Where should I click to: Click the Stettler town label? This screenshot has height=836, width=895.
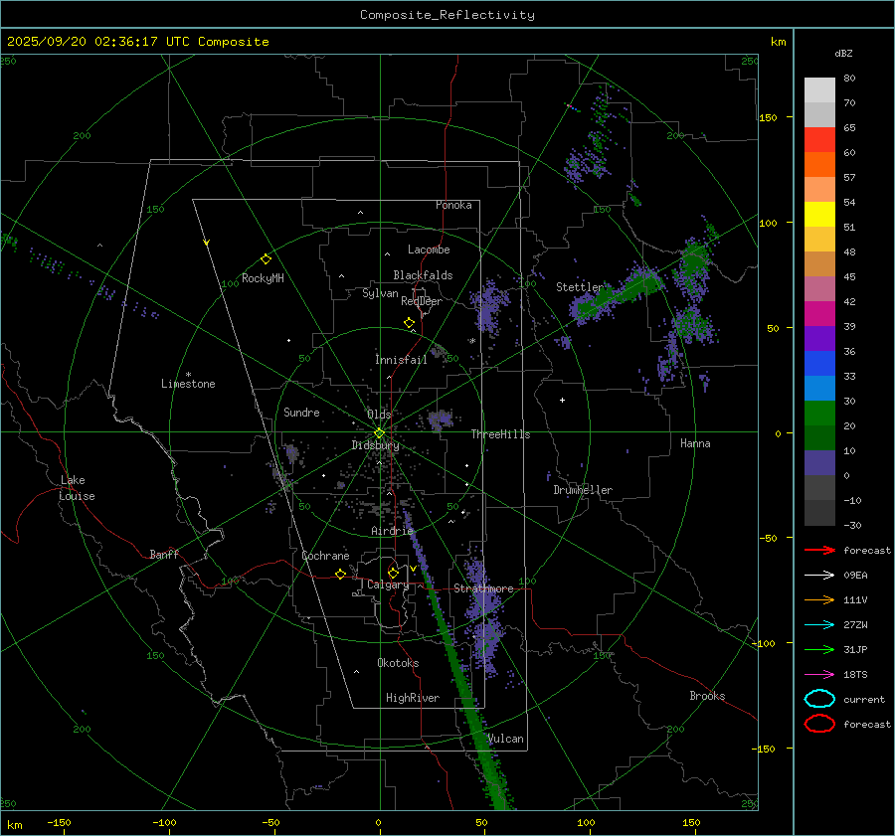tap(579, 287)
